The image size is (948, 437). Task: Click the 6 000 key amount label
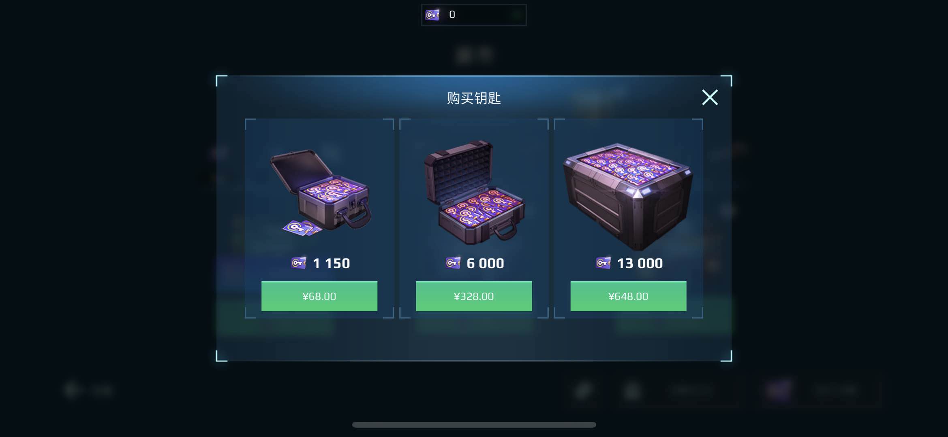click(486, 263)
